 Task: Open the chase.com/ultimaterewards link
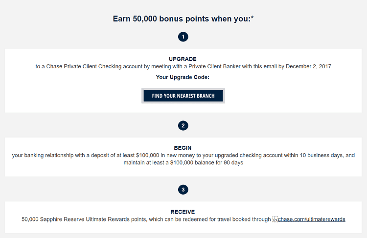(312, 219)
